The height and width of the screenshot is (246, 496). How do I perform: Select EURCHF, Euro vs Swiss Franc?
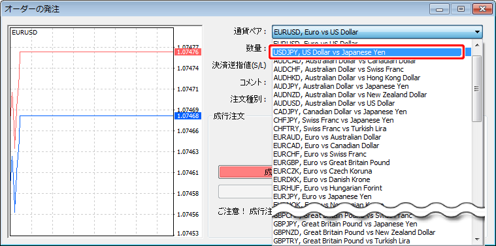(x=372, y=155)
